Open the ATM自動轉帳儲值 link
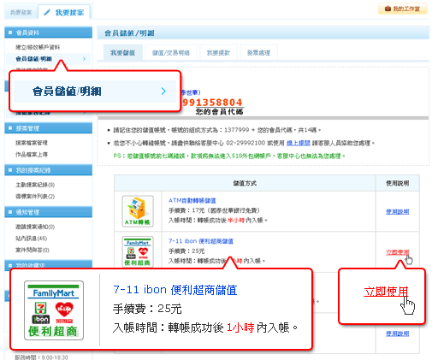432x360 pixels. click(192, 201)
